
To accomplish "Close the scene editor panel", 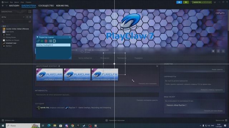I will coord(70,37).
